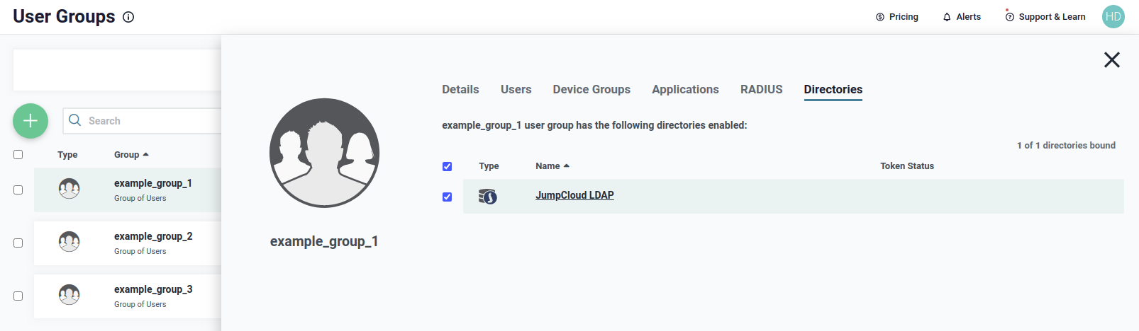Image resolution: width=1139 pixels, height=331 pixels.
Task: Open the Pricing page
Action: (897, 17)
